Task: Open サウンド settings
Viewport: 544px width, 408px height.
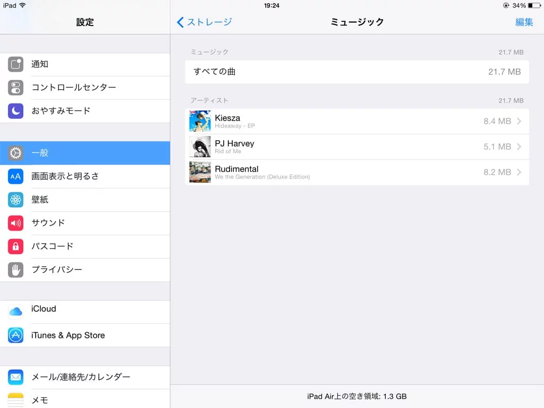Action: click(x=85, y=223)
